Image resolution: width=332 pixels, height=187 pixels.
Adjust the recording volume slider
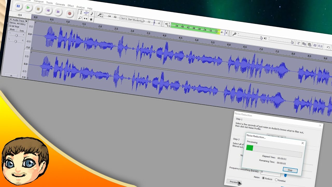click(x=249, y=36)
